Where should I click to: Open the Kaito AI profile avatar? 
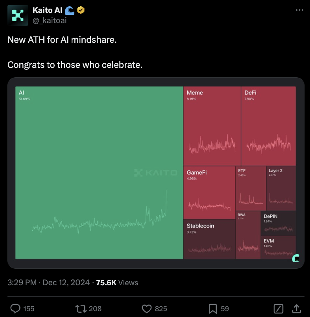click(x=18, y=15)
